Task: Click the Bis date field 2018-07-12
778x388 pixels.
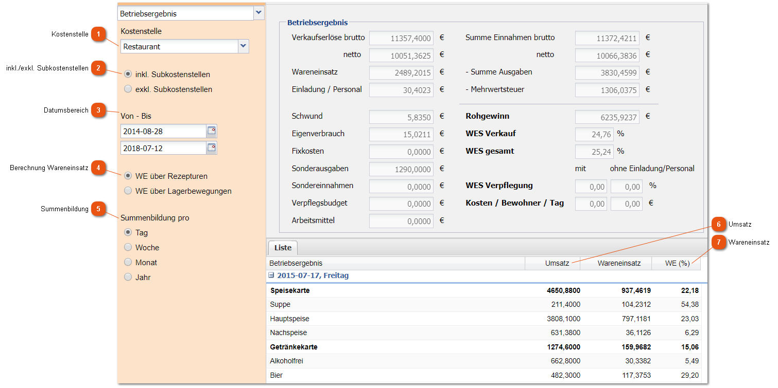Action: tap(163, 148)
